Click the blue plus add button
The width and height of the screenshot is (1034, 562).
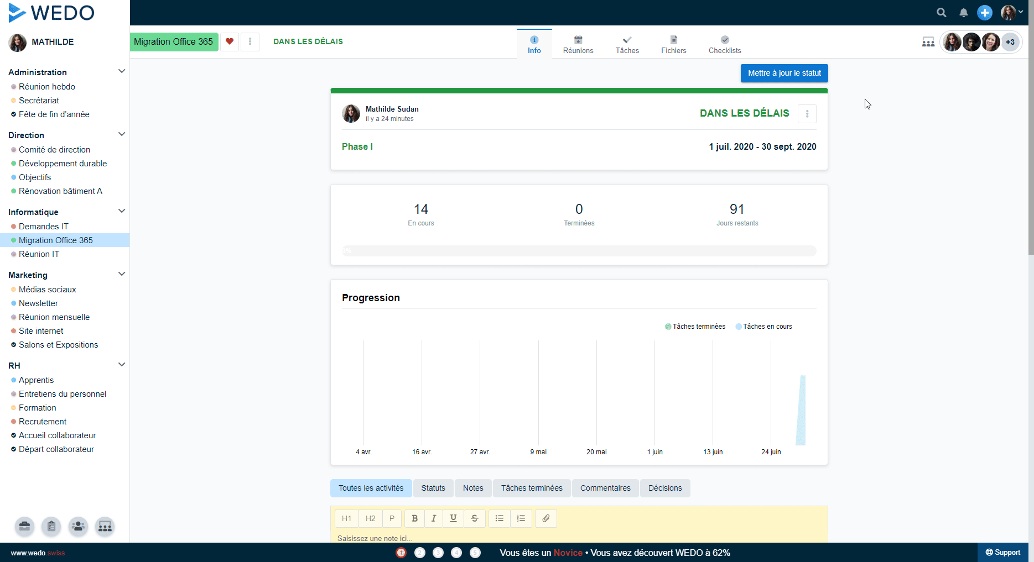point(985,13)
